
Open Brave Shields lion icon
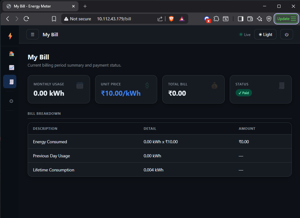[x=171, y=19]
